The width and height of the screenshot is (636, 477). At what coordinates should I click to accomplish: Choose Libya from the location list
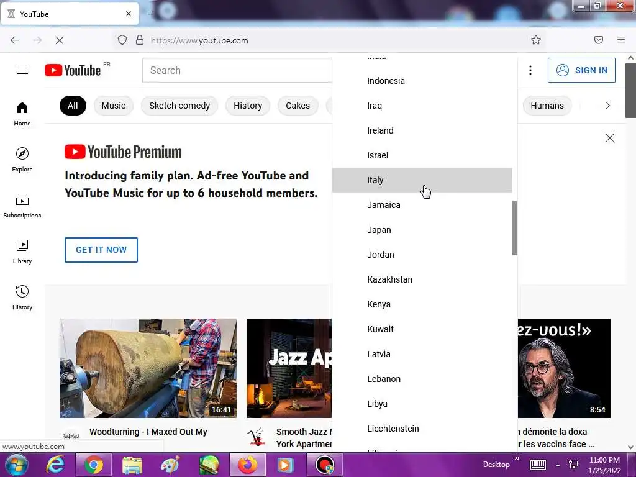point(422,404)
